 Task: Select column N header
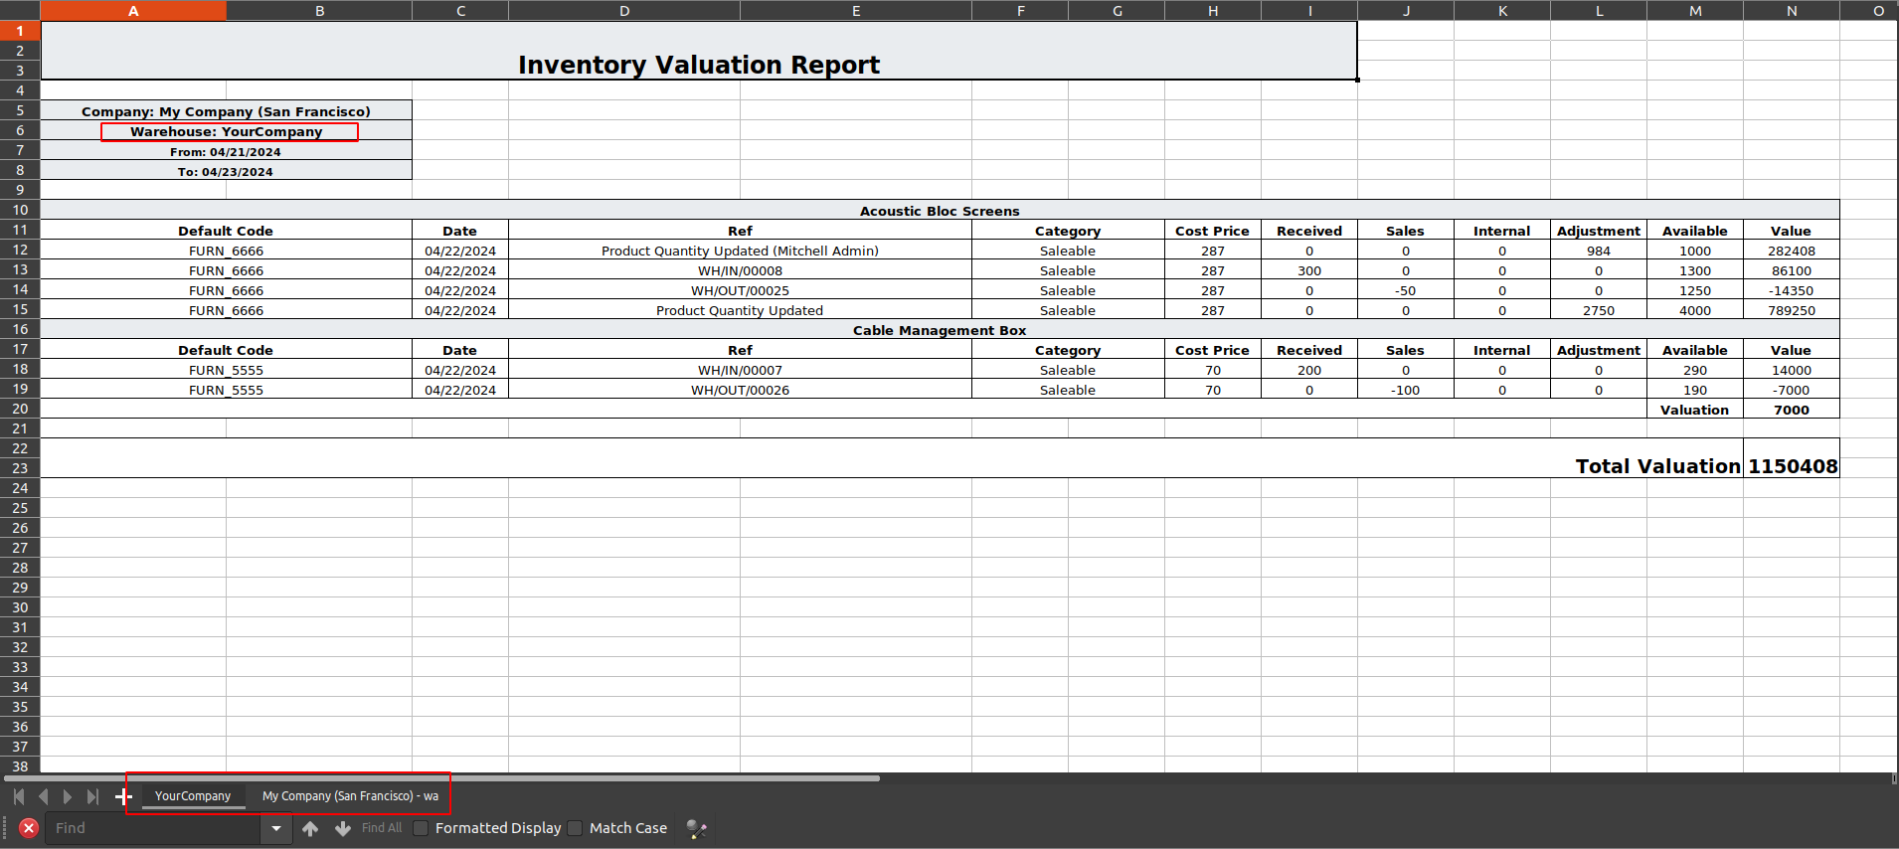tap(1792, 11)
